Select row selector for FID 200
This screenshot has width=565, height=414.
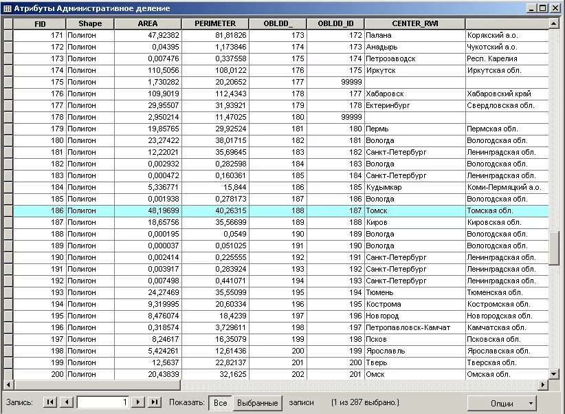(8, 374)
